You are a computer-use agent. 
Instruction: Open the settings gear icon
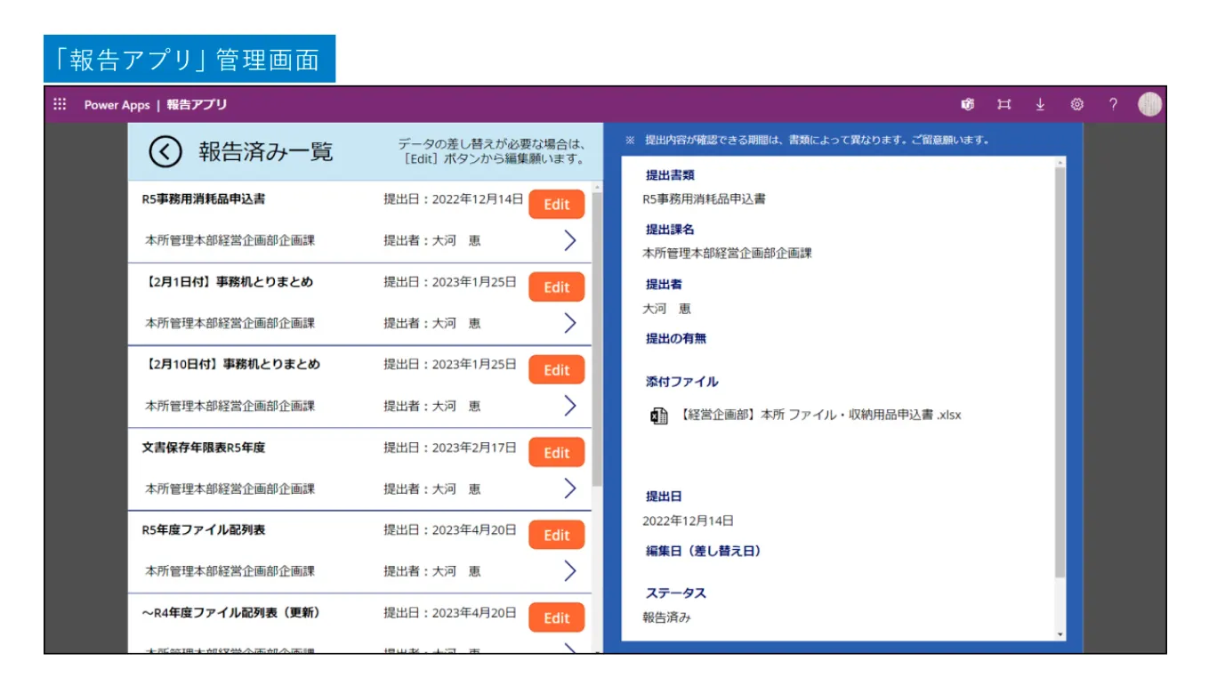pyautogui.click(x=1076, y=104)
